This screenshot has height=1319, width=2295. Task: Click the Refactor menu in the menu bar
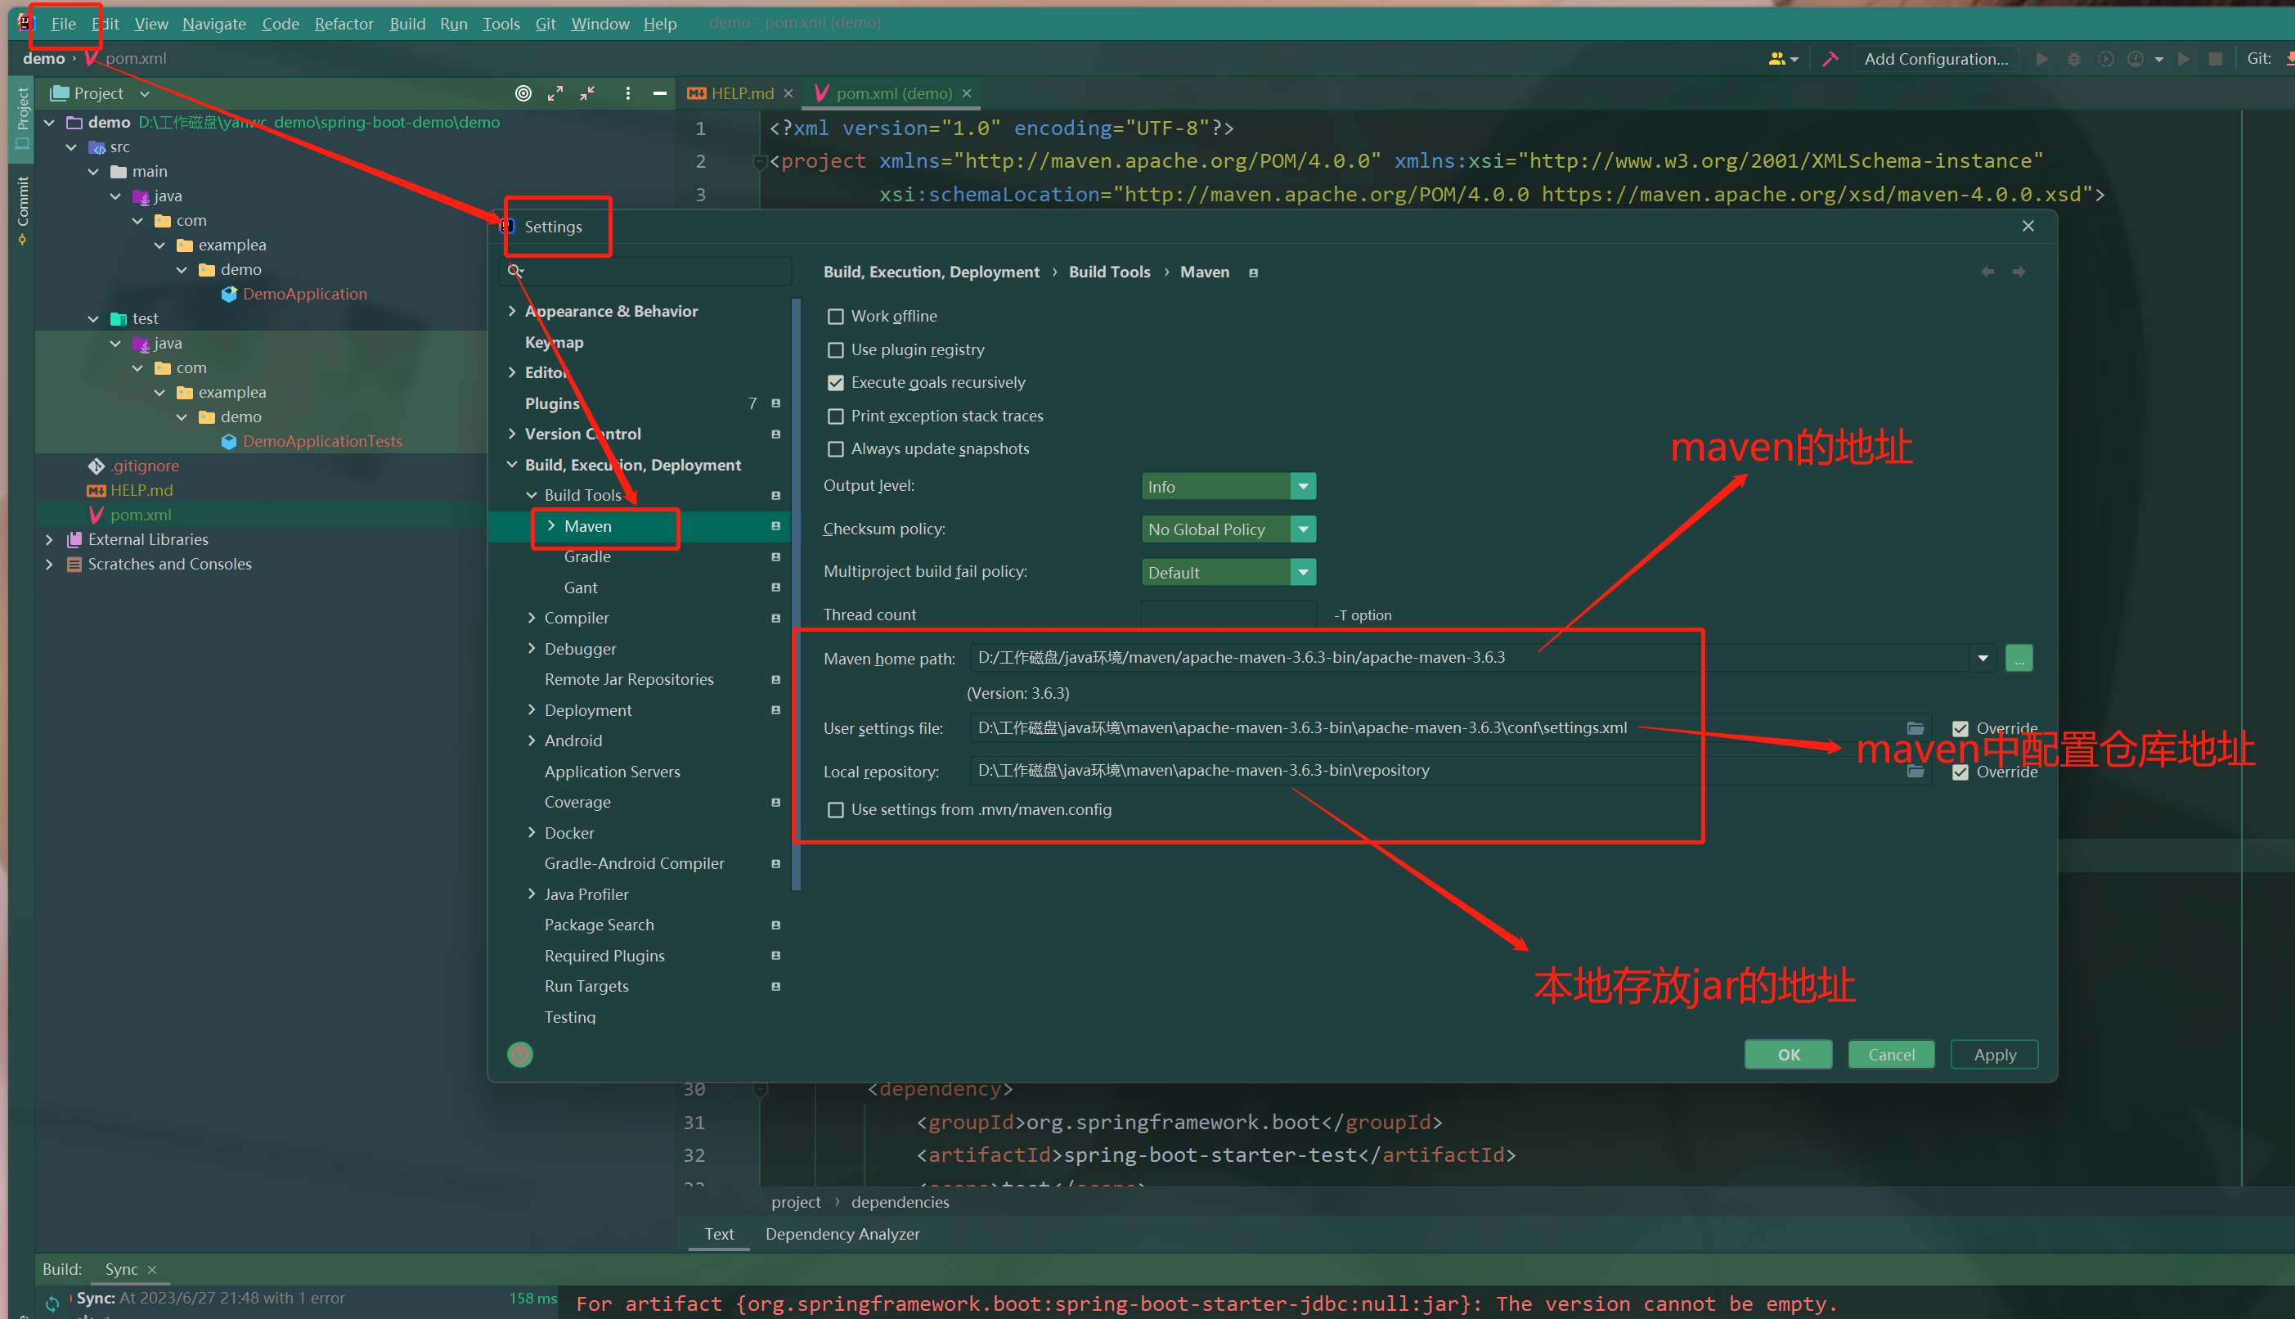click(342, 22)
